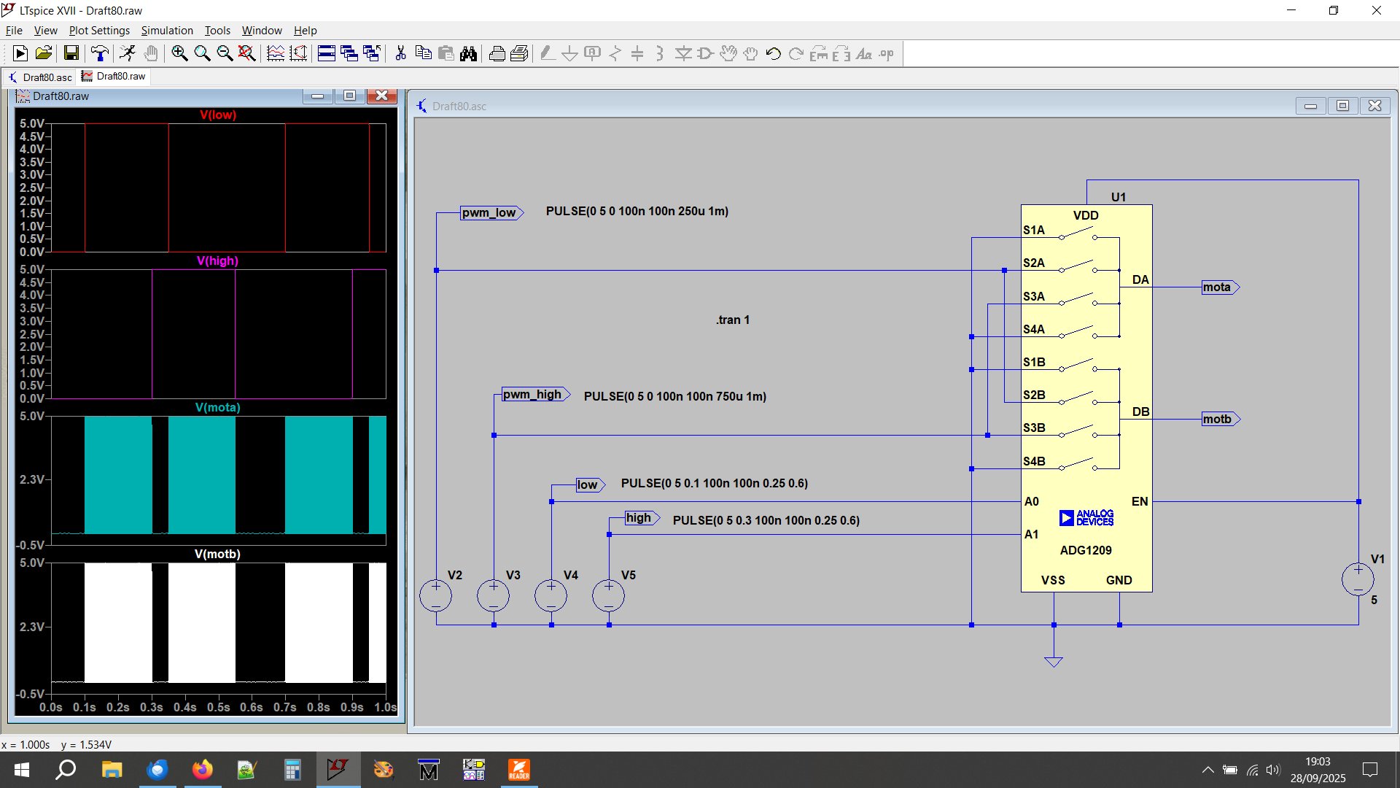
Task: Click the Pick Visible Traces icon
Action: point(276,53)
